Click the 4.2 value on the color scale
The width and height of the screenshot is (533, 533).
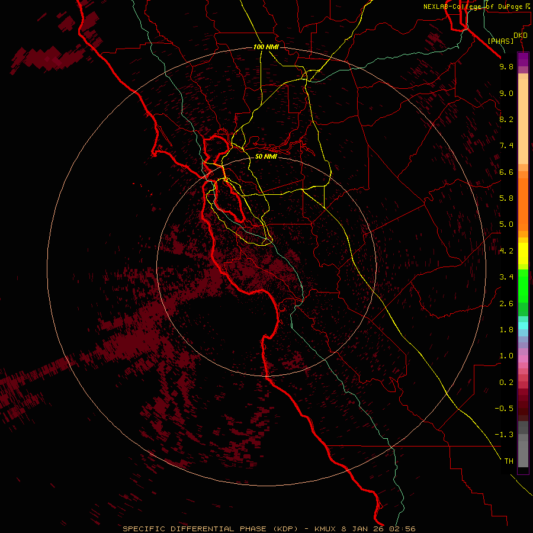pos(506,251)
